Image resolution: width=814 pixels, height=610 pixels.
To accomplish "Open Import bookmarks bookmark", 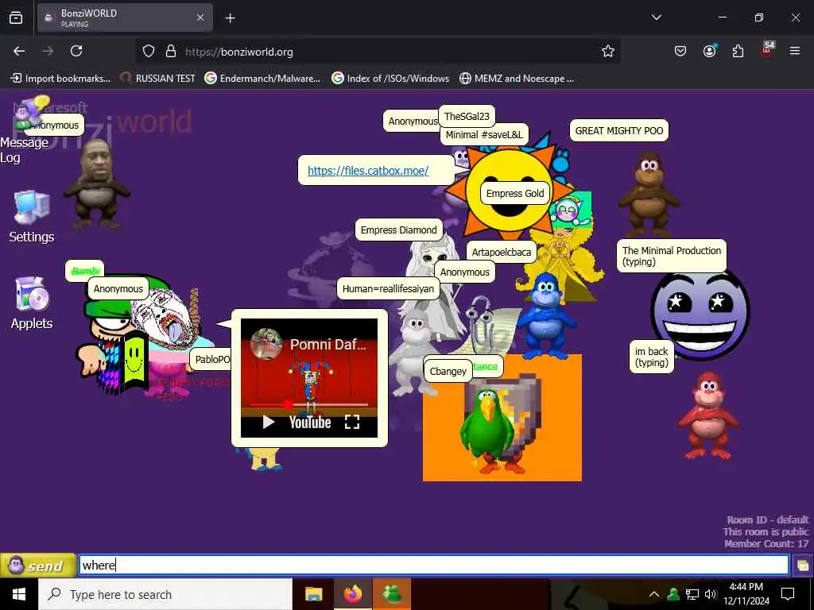I will click(x=60, y=79).
